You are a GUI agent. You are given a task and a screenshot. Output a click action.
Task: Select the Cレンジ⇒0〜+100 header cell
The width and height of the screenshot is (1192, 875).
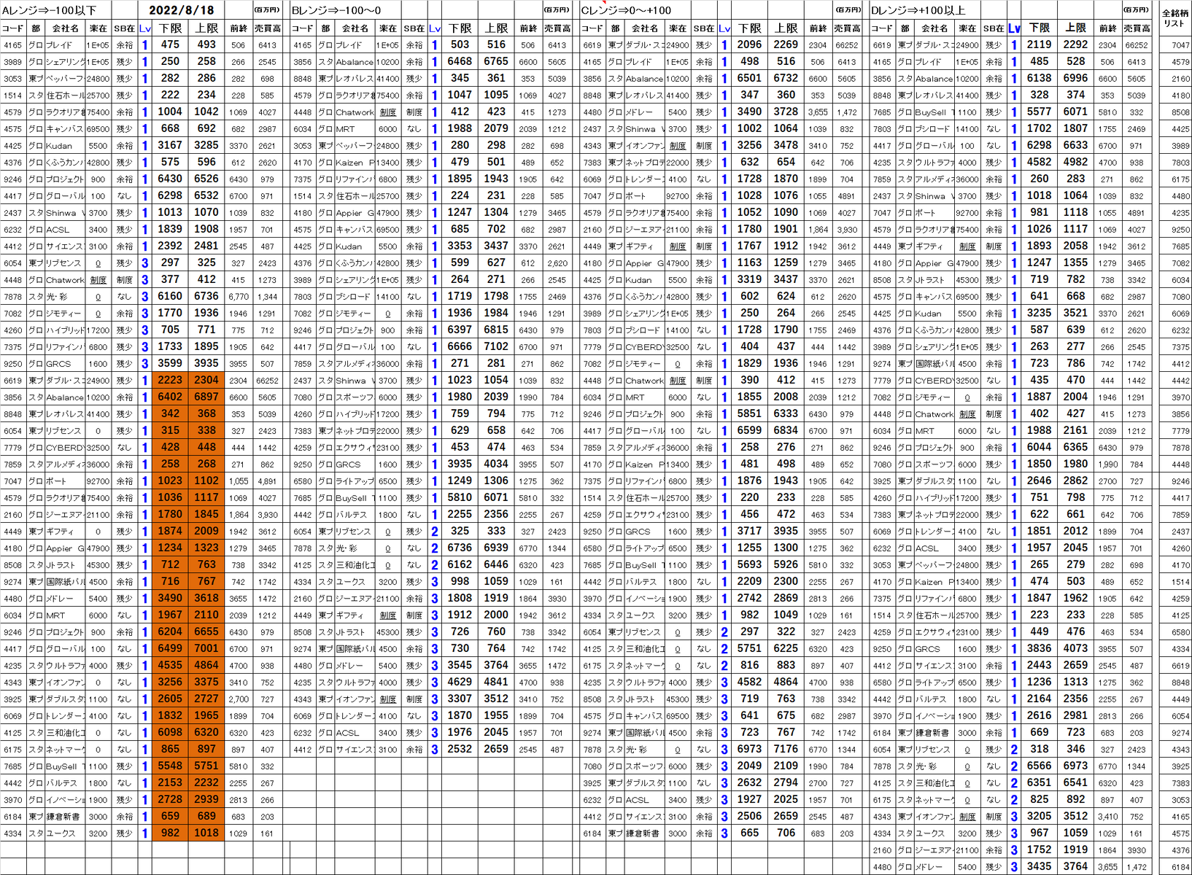[x=626, y=10]
